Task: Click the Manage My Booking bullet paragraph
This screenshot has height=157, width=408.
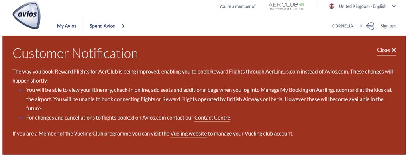Action: (209, 99)
